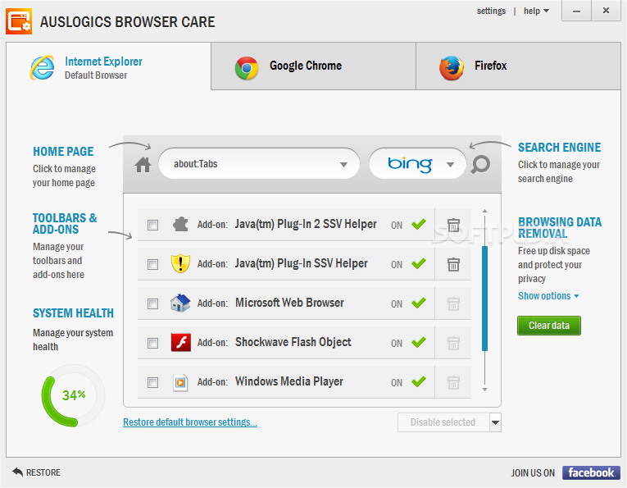Click the 34% system health gauge

coord(73,395)
